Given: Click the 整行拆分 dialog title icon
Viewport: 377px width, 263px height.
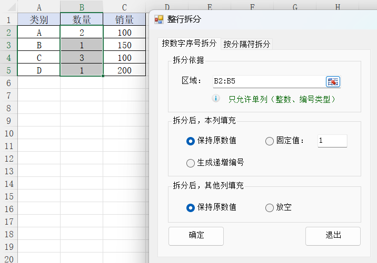Looking at the screenshot, I should coord(159,19).
